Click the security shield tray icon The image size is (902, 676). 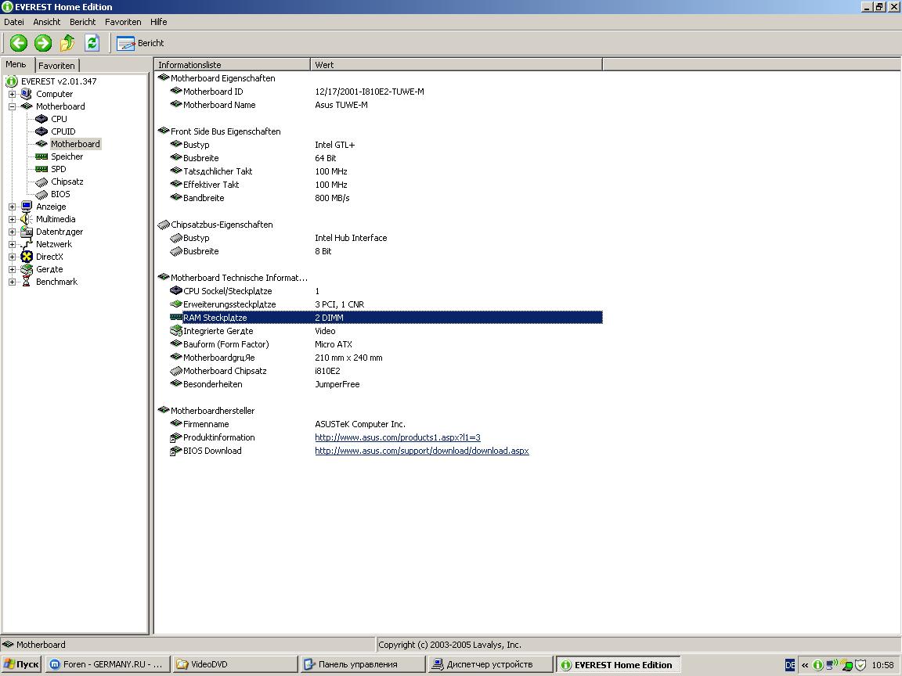pos(860,665)
